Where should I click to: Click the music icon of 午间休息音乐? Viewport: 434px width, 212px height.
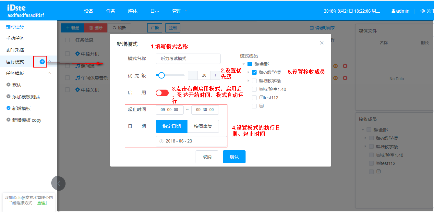coord(77,78)
